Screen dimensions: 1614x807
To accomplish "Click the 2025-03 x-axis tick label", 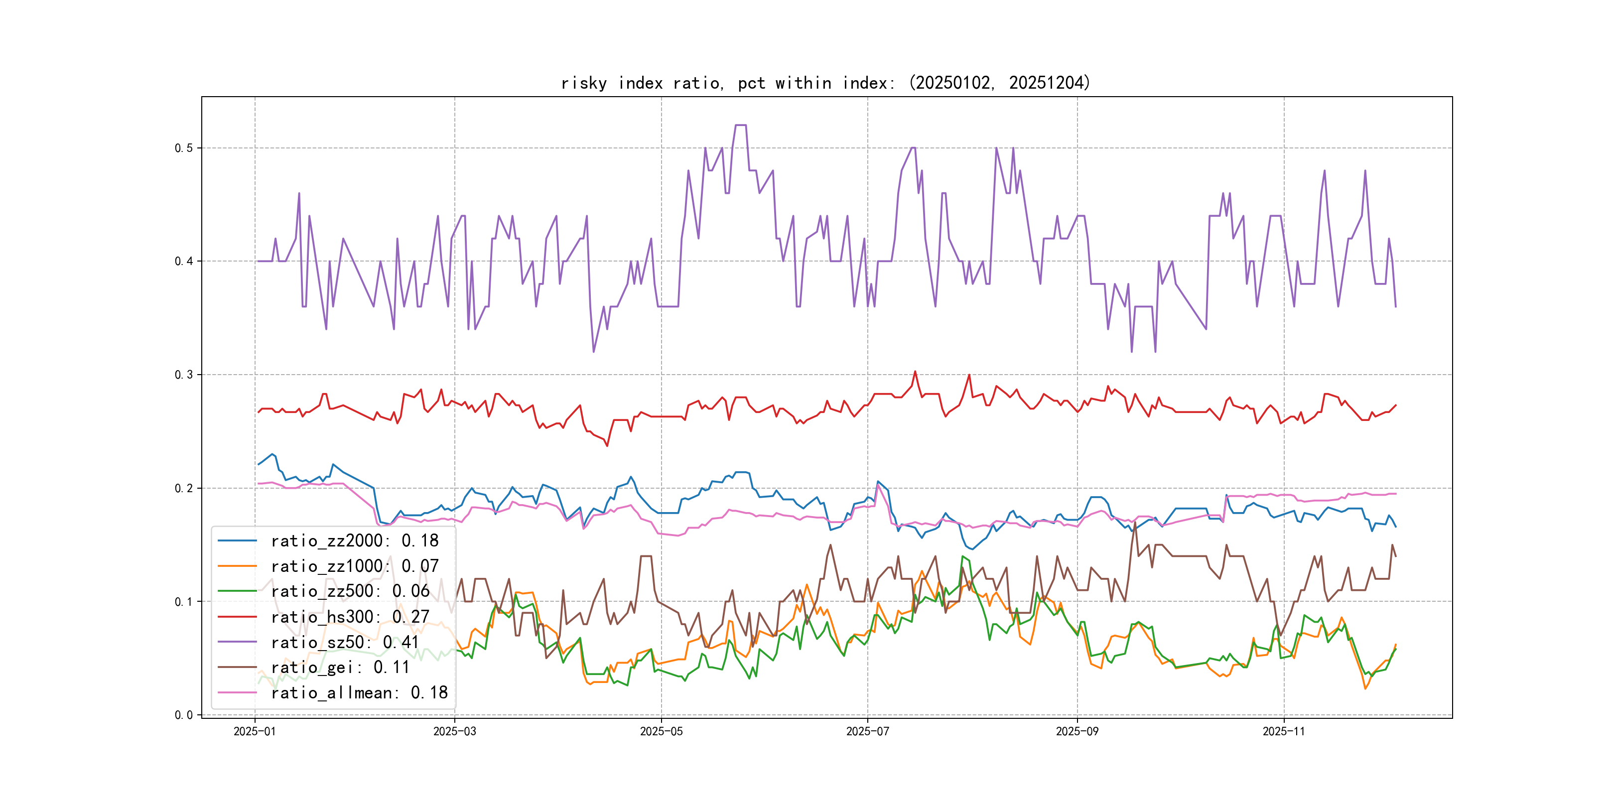I will click(x=454, y=731).
